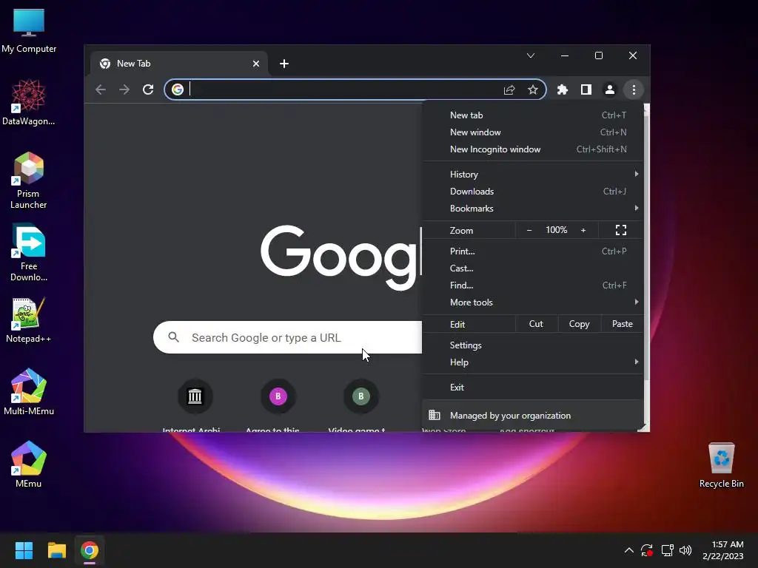Screen dimensions: 758x568
Task: Open the magenta B shortcut tile
Action: (278, 396)
